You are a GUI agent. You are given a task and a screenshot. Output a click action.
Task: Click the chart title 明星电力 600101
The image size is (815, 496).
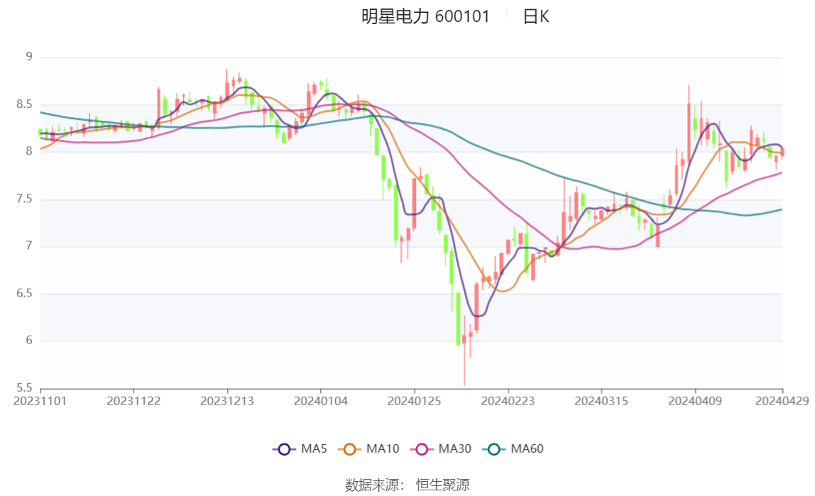(x=426, y=16)
